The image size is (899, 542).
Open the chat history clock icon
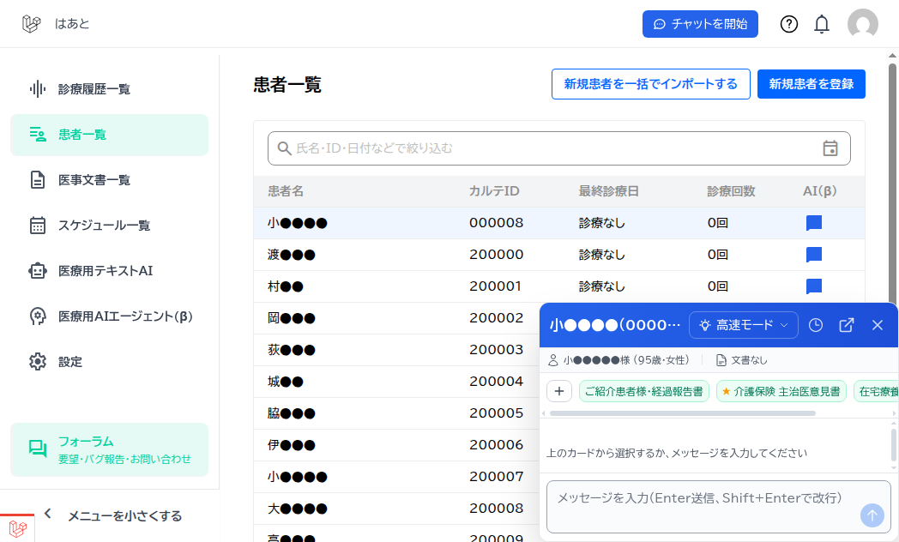click(x=816, y=325)
